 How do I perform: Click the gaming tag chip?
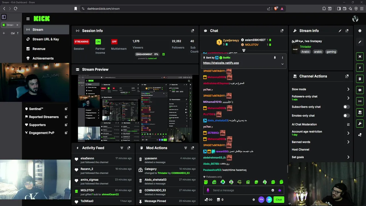[x=331, y=52]
